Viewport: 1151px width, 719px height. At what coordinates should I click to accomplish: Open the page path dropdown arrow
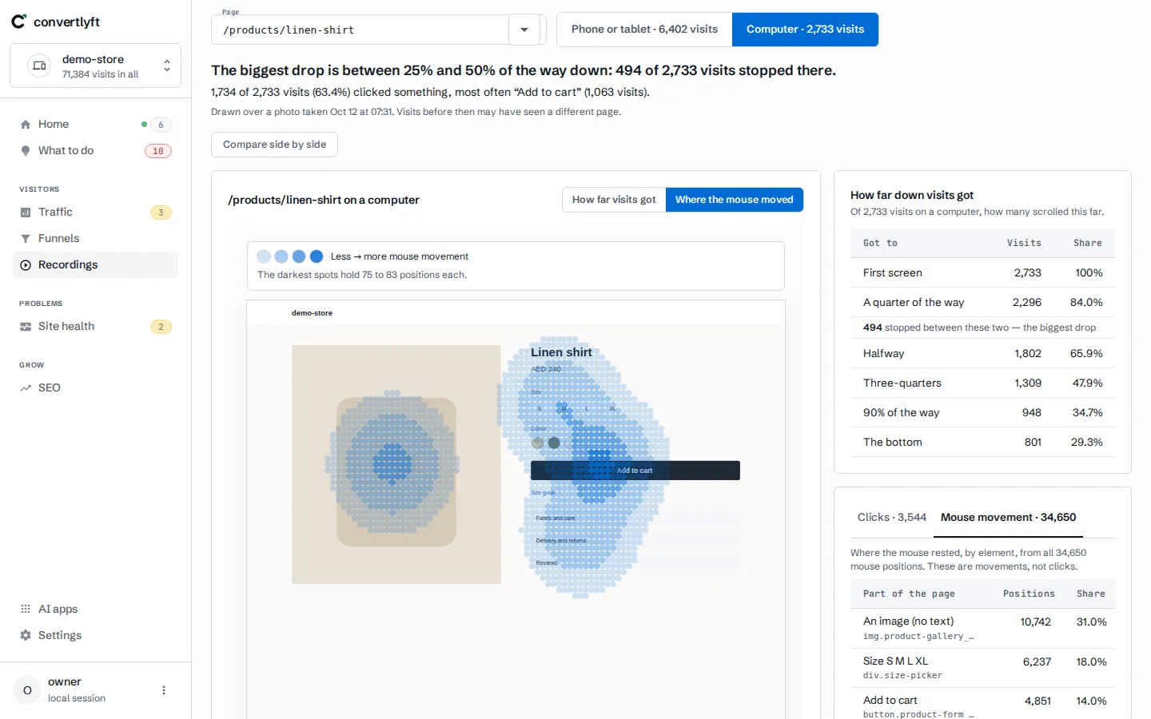click(x=524, y=30)
